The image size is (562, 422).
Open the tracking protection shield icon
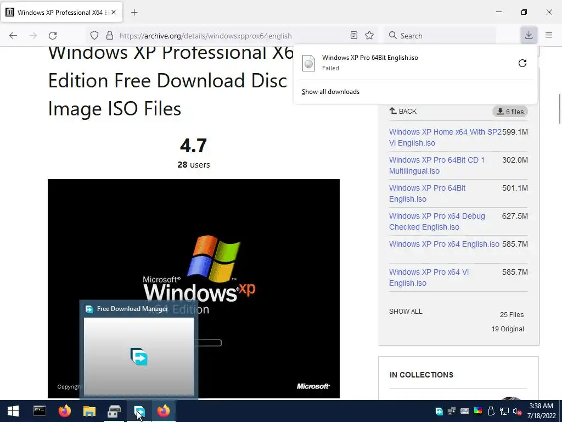point(94,35)
